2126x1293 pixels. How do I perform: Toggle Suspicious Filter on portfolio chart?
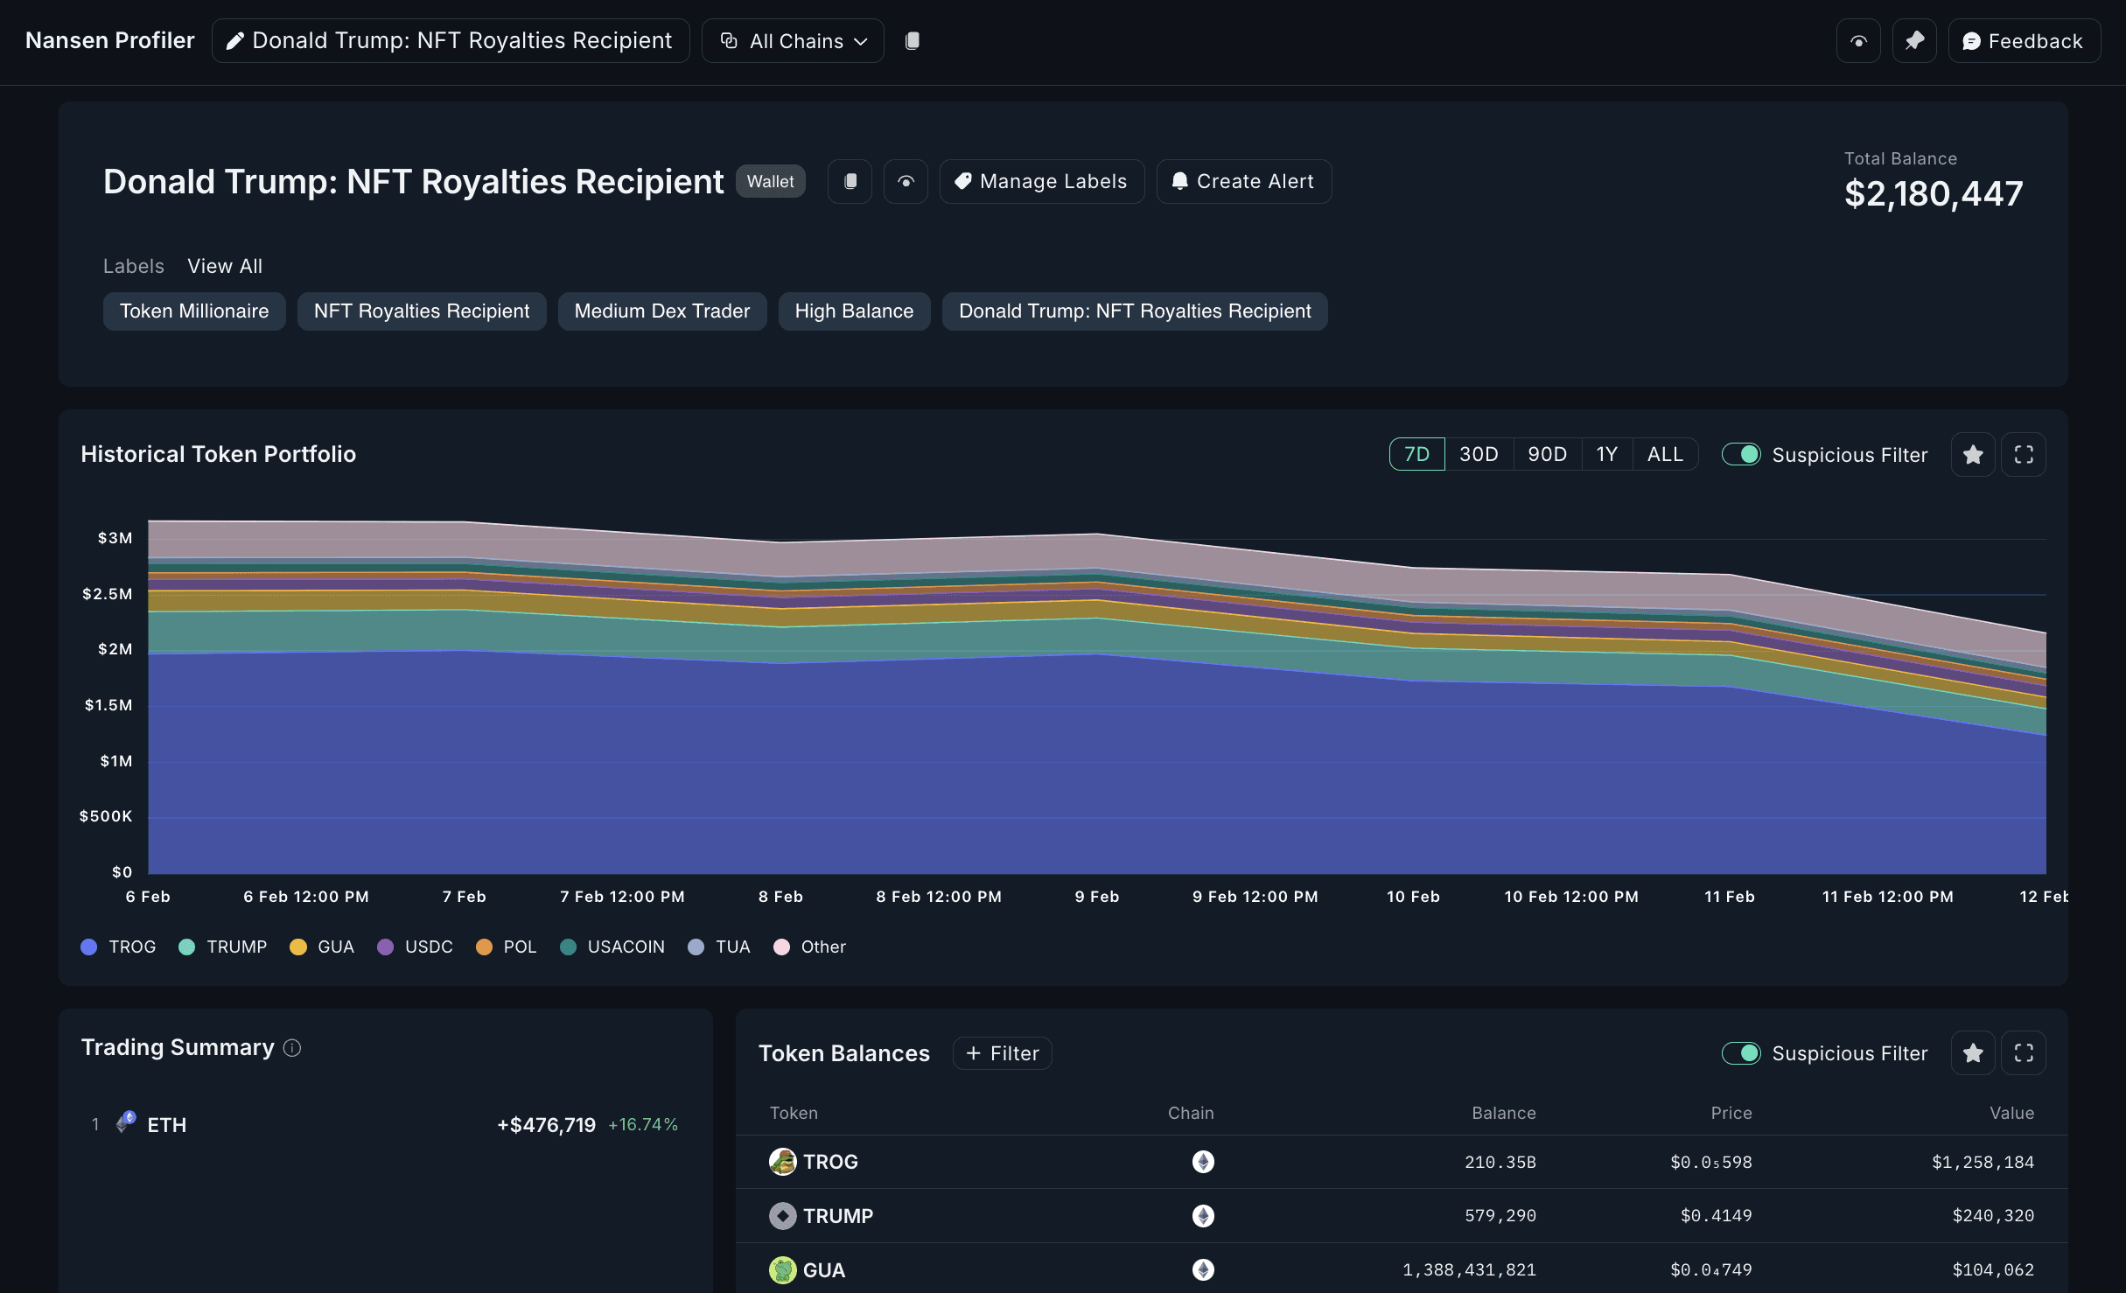[1741, 454]
